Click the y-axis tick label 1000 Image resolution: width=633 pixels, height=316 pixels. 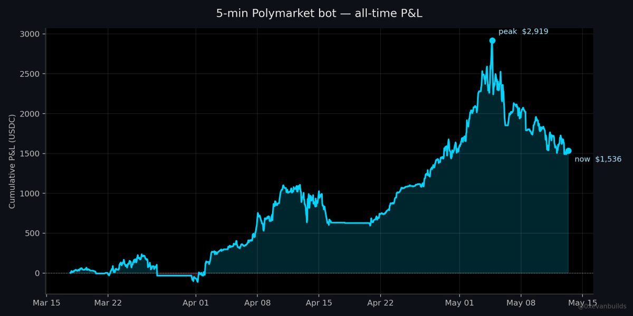(31, 193)
